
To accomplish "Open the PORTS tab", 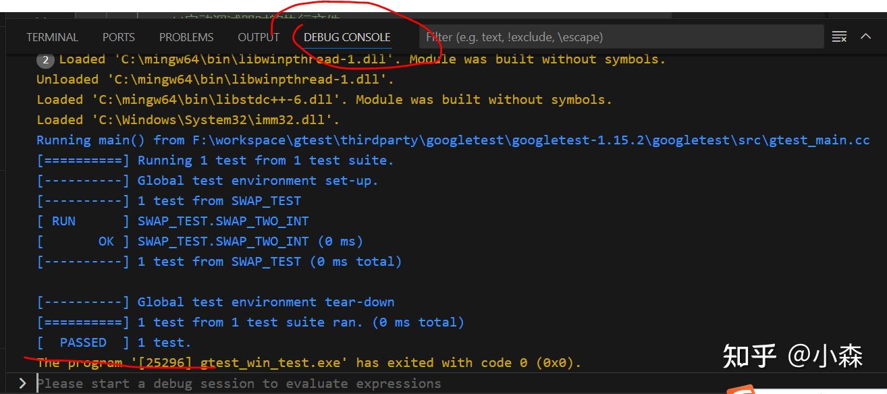I will coord(118,37).
